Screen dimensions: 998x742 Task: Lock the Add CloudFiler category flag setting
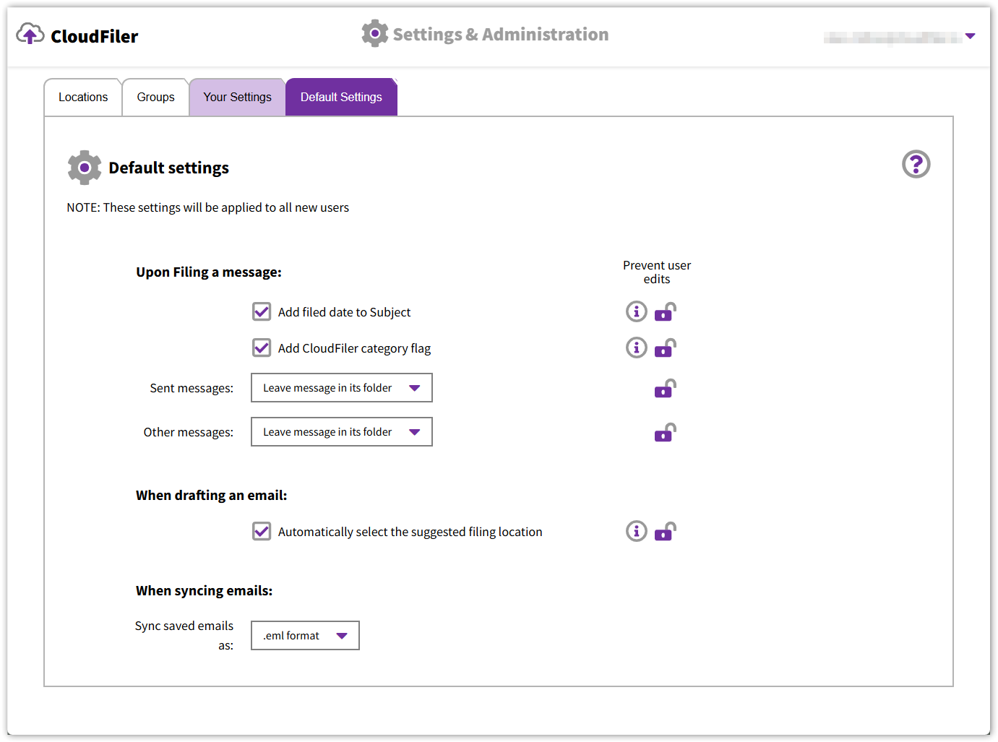[x=665, y=348]
